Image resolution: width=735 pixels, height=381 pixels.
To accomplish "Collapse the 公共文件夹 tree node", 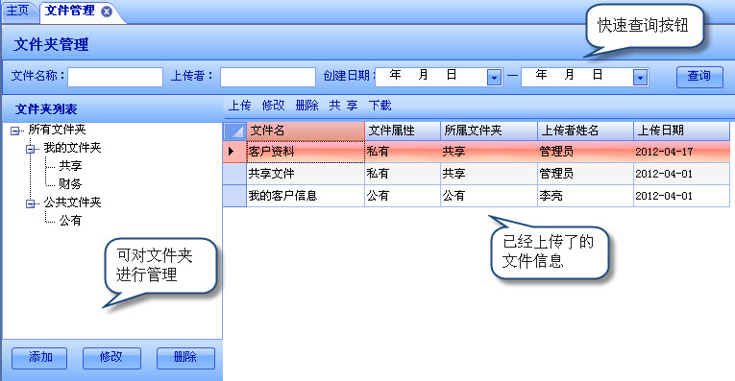I will coord(31,203).
